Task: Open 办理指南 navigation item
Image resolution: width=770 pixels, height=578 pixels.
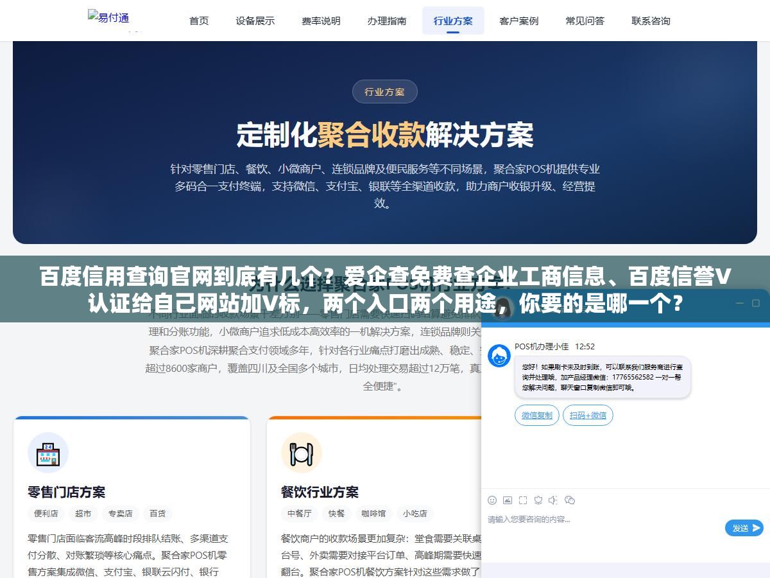Action: (x=387, y=21)
